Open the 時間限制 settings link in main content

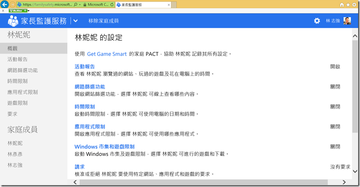(85, 106)
